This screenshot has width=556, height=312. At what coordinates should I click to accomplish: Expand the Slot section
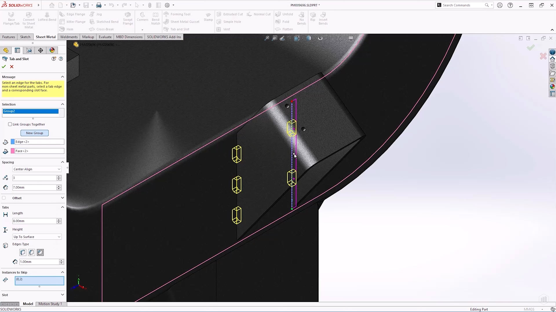click(62, 295)
